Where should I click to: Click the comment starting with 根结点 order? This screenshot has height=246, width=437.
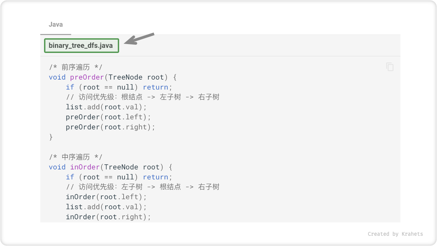(x=143, y=97)
